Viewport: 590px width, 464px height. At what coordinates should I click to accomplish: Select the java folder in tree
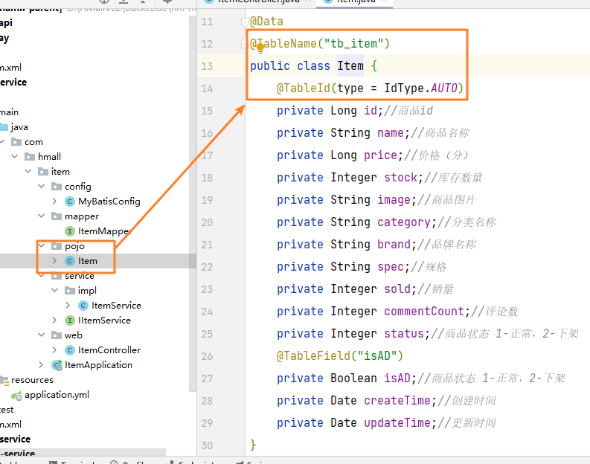pos(19,127)
